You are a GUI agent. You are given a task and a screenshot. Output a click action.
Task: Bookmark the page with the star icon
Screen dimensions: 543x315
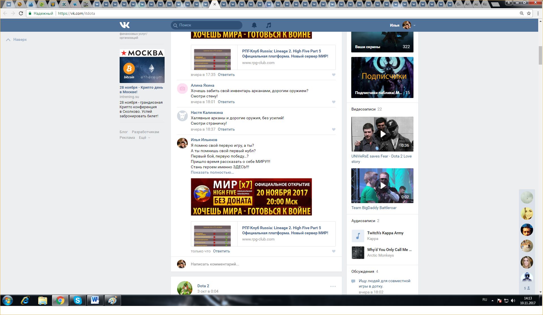529,13
